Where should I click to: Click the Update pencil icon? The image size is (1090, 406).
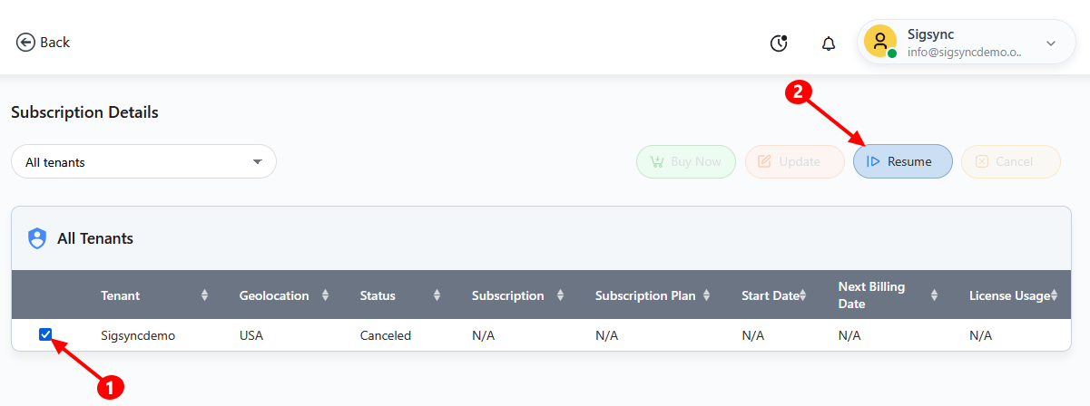point(764,161)
